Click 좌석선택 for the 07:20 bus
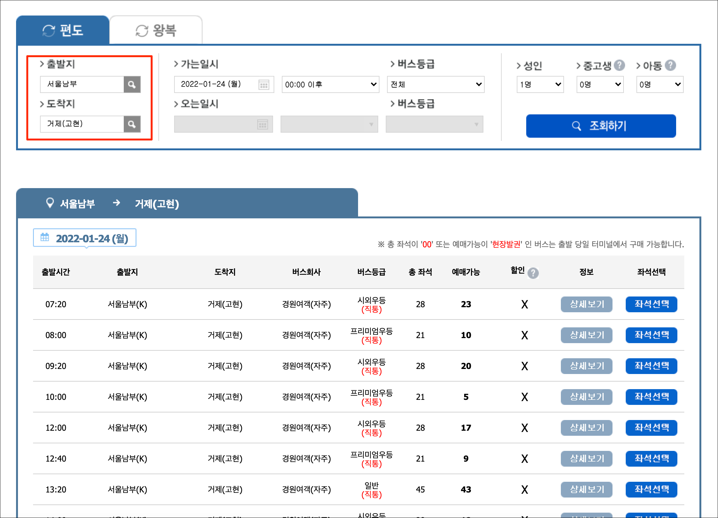Image resolution: width=718 pixels, height=518 pixels. point(651,304)
